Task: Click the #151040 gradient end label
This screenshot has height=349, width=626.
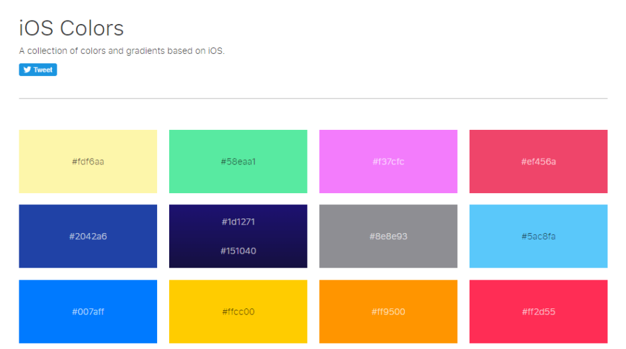Action: click(238, 251)
